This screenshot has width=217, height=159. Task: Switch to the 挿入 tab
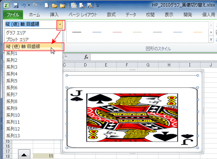[x=54, y=15]
